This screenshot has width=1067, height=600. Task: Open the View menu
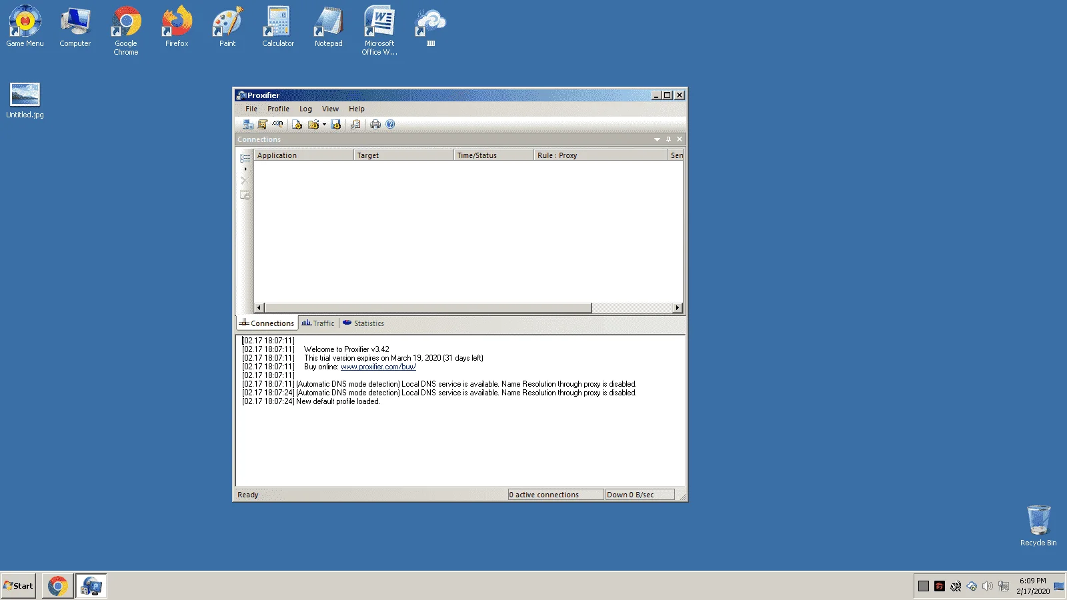pyautogui.click(x=330, y=109)
